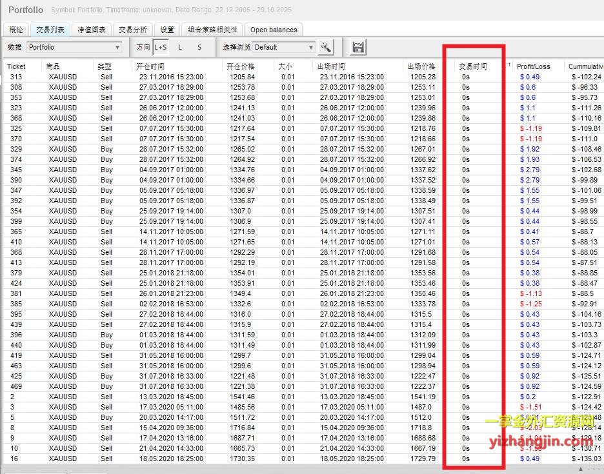This screenshot has width=604, height=474.
Task: Switch to the Open balances tab
Action: (x=274, y=30)
